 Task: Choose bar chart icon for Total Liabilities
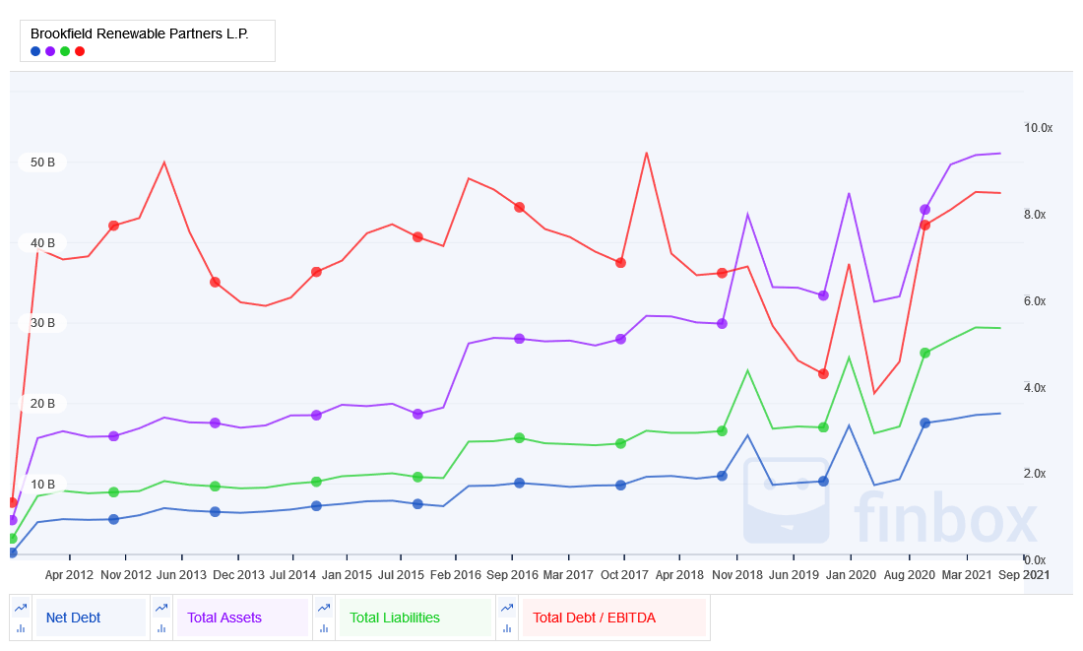[324, 628]
